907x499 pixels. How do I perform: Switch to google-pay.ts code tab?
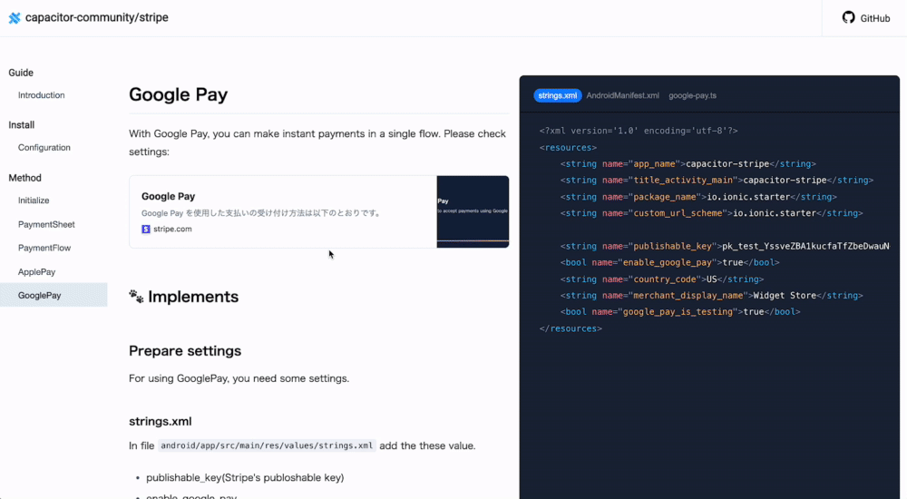(692, 95)
